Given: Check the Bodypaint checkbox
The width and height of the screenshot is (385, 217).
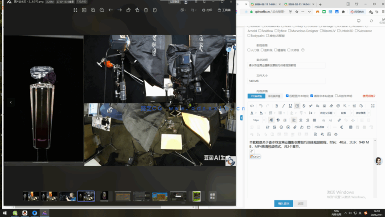Looking at the screenshot, I should tap(249, 36).
